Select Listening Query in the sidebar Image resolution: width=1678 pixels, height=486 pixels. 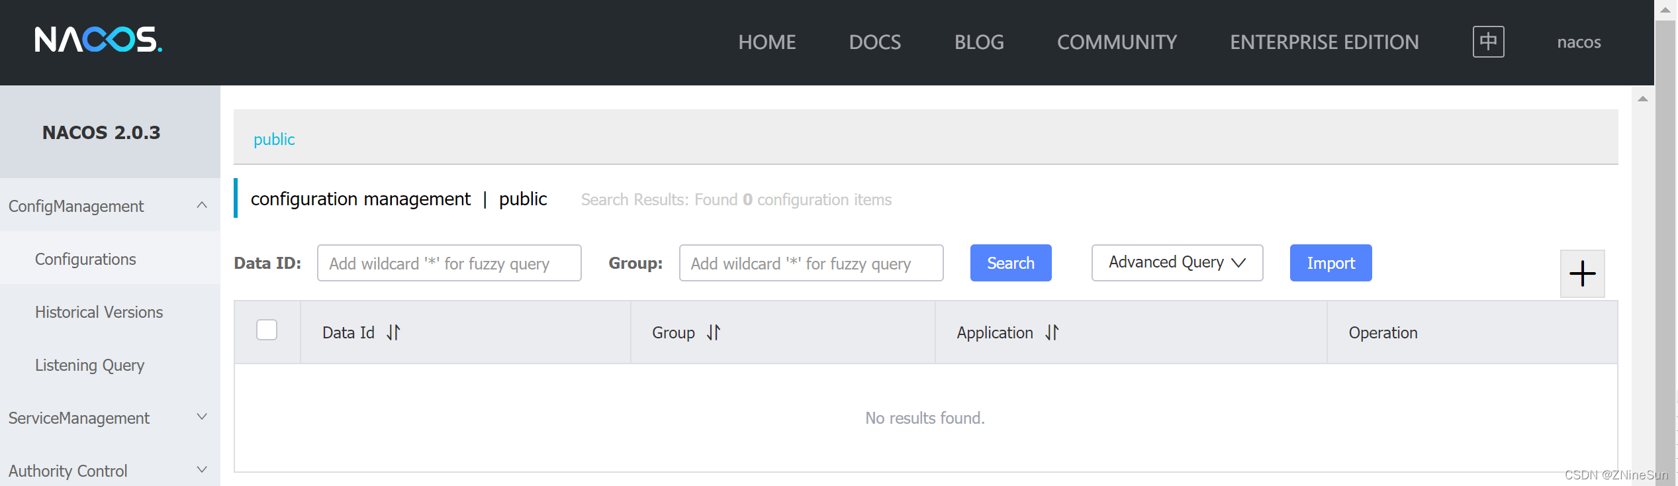(x=110, y=365)
